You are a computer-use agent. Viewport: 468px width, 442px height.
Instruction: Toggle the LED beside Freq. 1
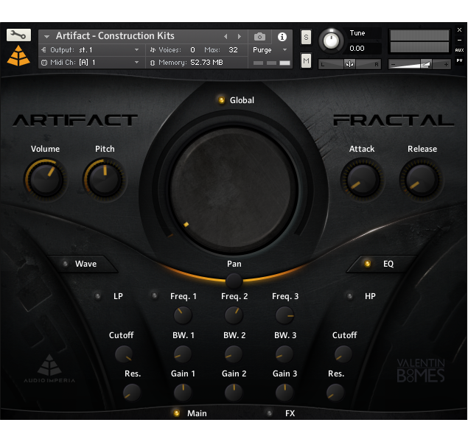coord(154,295)
